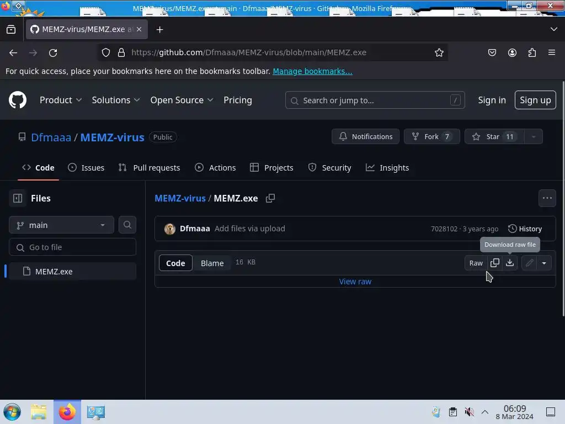Click the Dfmaaa owner link in repo title
565x424 pixels.
(51, 137)
